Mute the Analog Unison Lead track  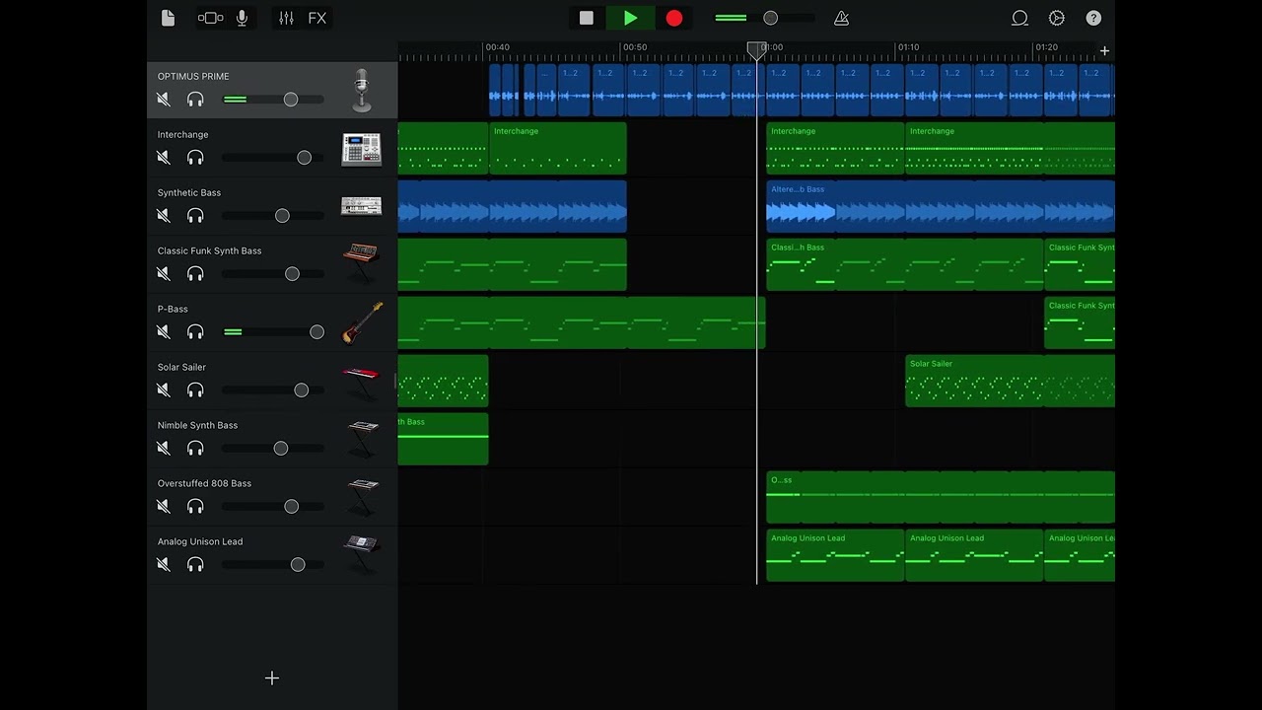click(164, 565)
